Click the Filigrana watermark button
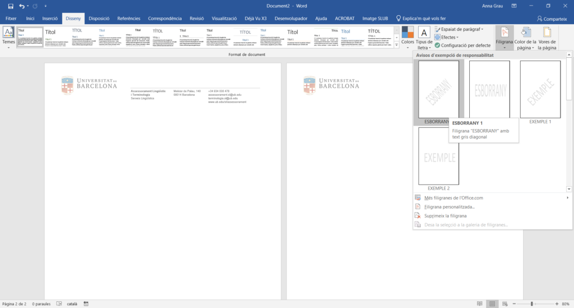This screenshot has height=308, width=574. point(504,37)
